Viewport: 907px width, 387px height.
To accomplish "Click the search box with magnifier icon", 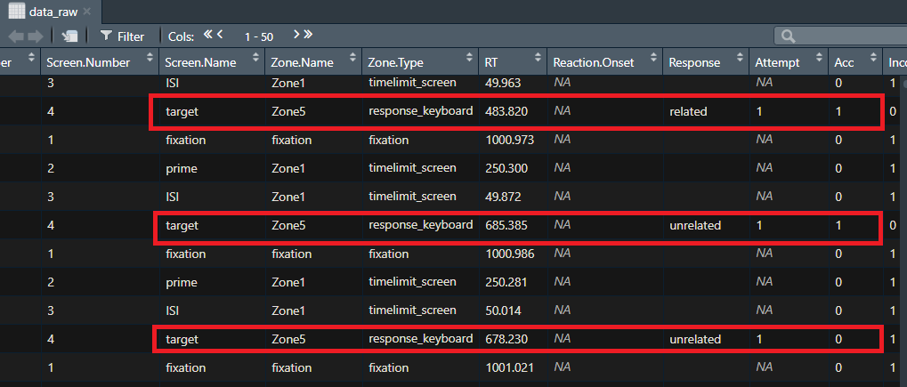I will 840,36.
